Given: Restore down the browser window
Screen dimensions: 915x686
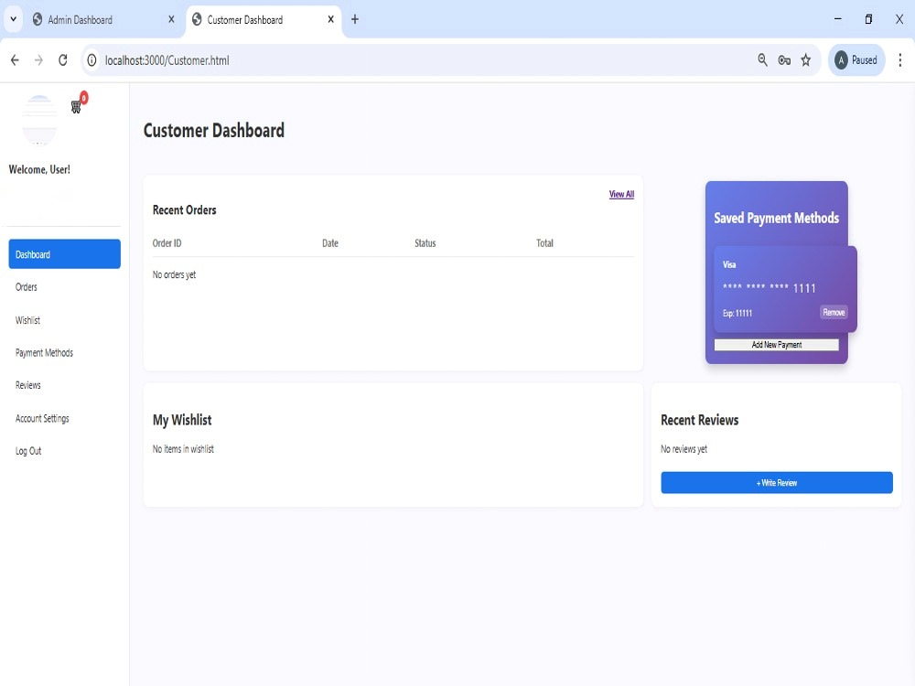Looking at the screenshot, I should click(868, 19).
